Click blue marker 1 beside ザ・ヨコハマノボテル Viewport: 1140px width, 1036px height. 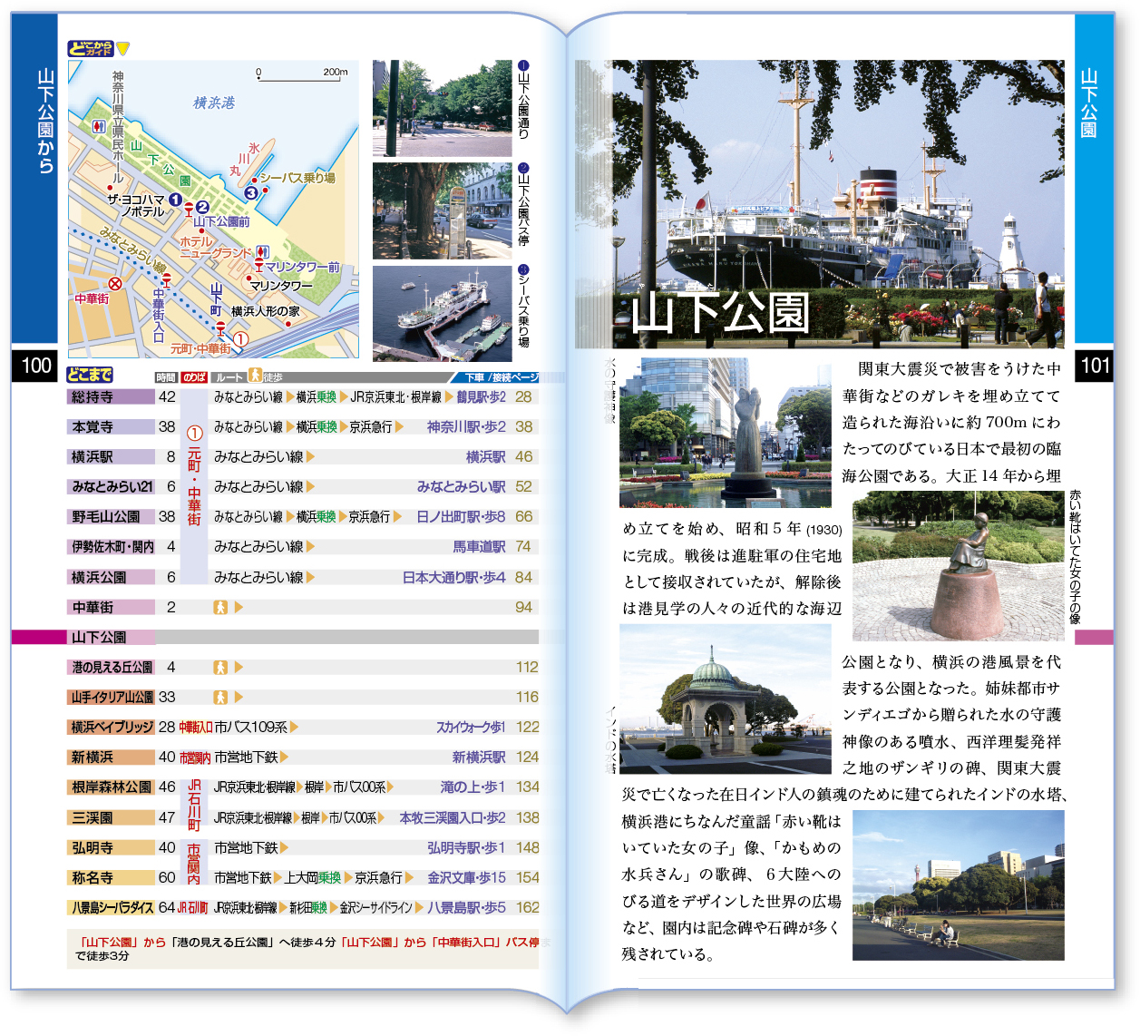(175, 200)
